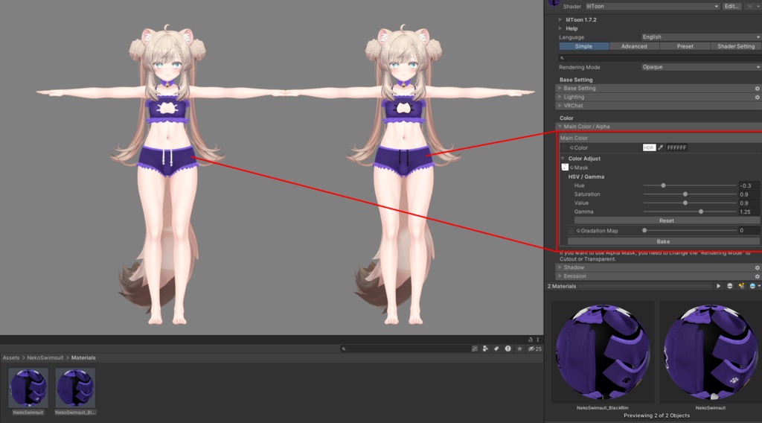This screenshot has height=423, width=762.
Task: Click the Color texture slot box
Action: click(565, 147)
